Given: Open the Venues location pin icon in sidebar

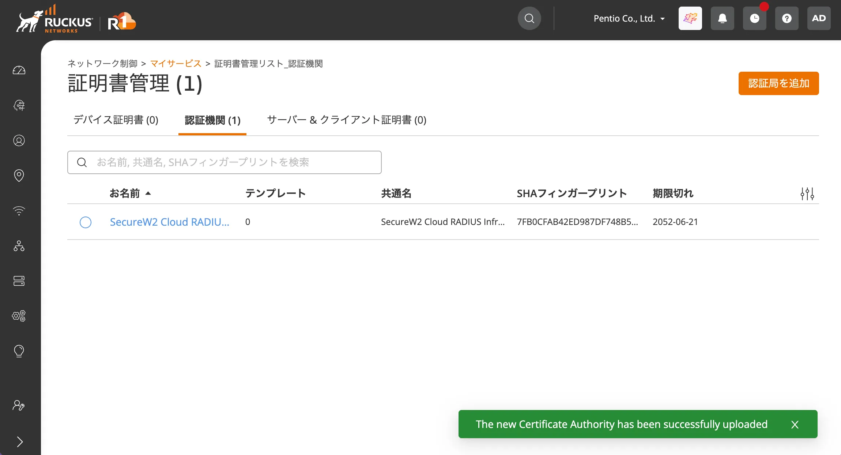Looking at the screenshot, I should (19, 176).
